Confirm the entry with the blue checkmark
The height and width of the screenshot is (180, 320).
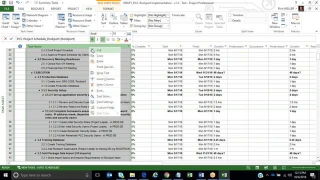(11, 39)
